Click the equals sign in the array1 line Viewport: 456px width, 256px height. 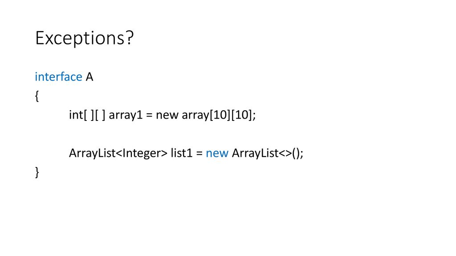[149, 116]
